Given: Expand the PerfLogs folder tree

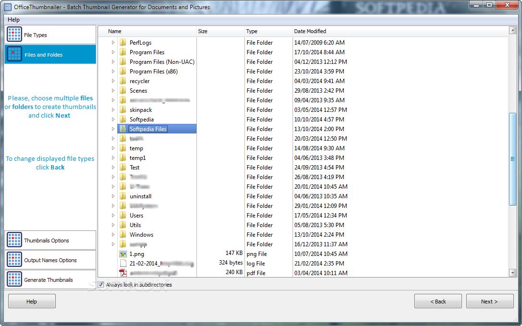Looking at the screenshot, I should pos(113,43).
